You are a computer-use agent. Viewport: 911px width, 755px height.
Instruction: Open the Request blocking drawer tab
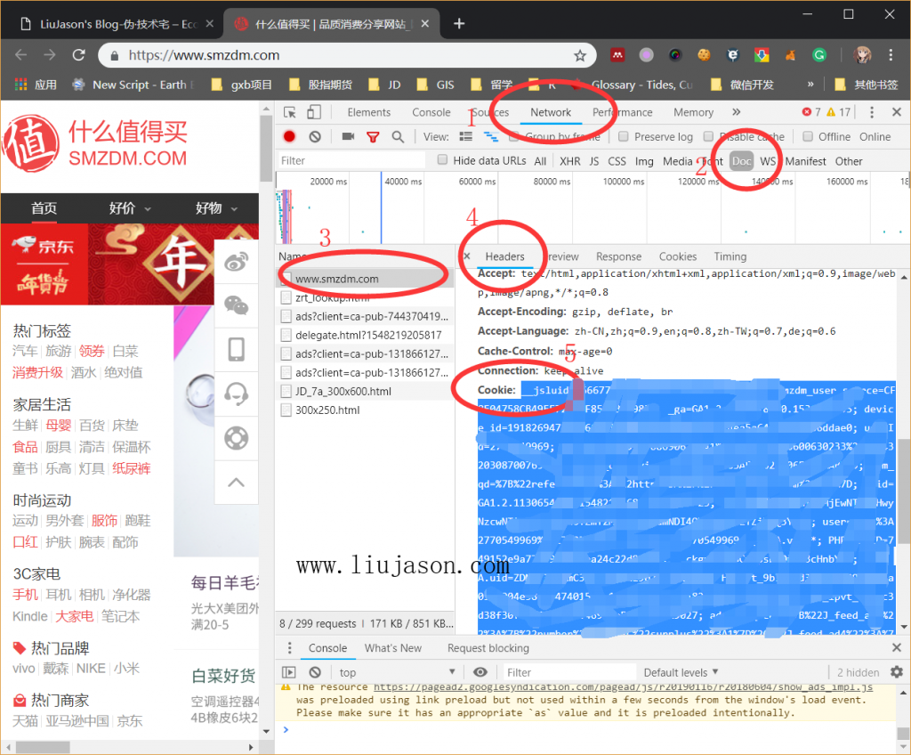[488, 648]
